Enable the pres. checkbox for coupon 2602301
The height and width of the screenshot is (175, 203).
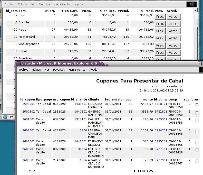point(197,131)
